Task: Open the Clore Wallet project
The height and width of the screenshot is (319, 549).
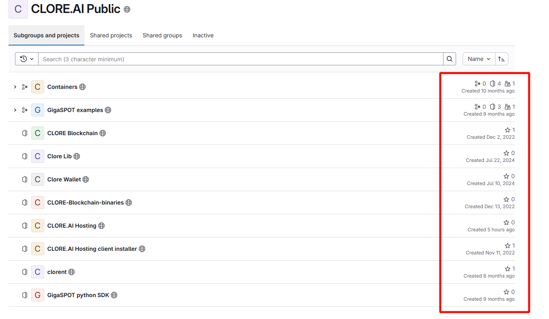Action: 64,179
